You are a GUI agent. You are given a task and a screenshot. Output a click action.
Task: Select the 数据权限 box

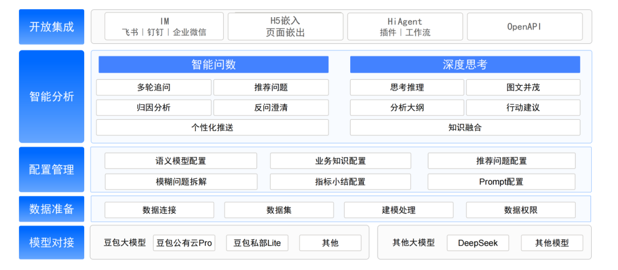pyautogui.click(x=521, y=210)
